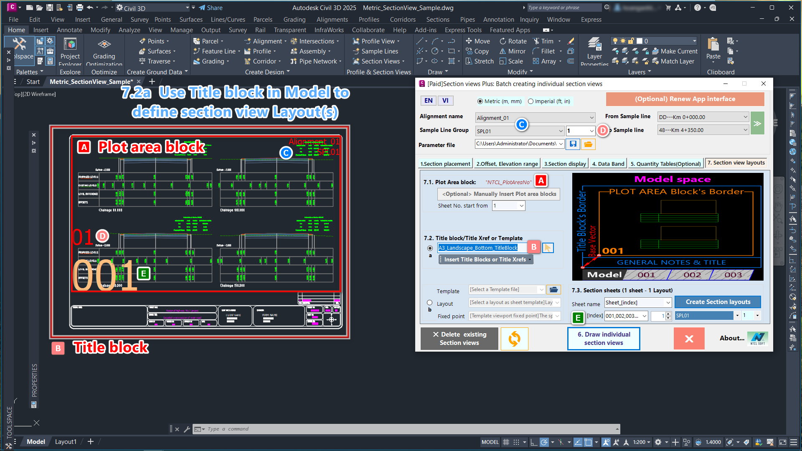802x451 pixels.
Task: Open parameter file with the orange folder icon
Action: click(x=588, y=144)
